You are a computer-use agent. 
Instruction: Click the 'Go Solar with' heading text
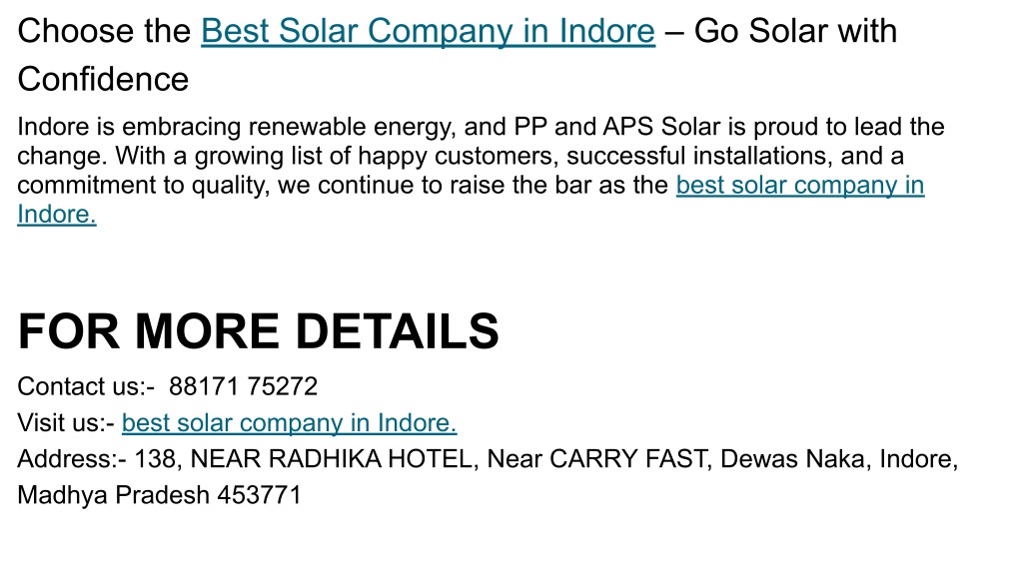coord(795,31)
